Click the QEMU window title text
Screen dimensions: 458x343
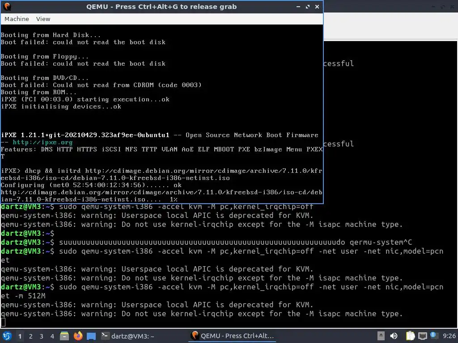click(161, 6)
